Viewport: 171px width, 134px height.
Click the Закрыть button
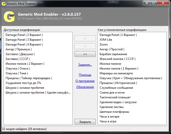click(85, 122)
